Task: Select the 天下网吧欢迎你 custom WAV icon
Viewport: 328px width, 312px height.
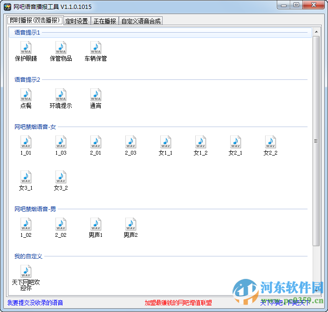Action: (x=26, y=271)
